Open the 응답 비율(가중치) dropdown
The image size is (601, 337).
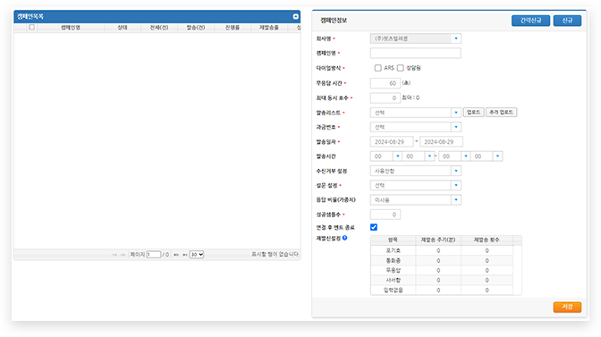(416, 200)
